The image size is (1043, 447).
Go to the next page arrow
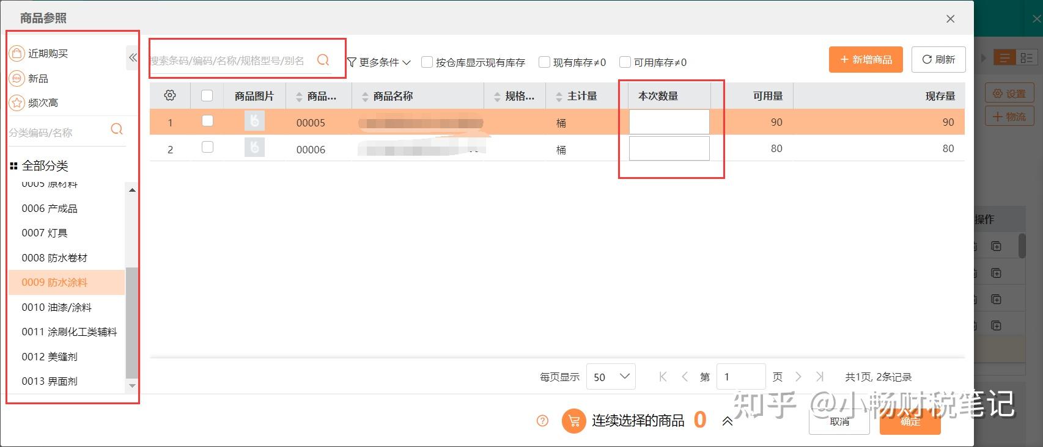[798, 377]
